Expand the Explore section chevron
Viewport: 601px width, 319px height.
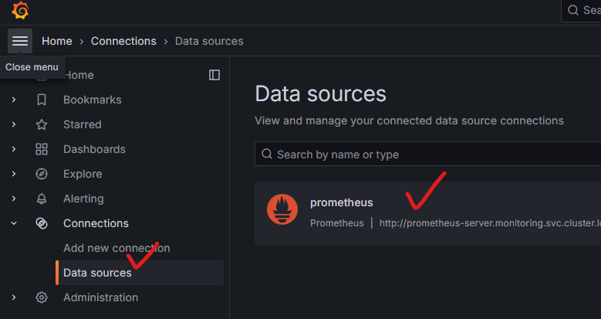click(14, 174)
